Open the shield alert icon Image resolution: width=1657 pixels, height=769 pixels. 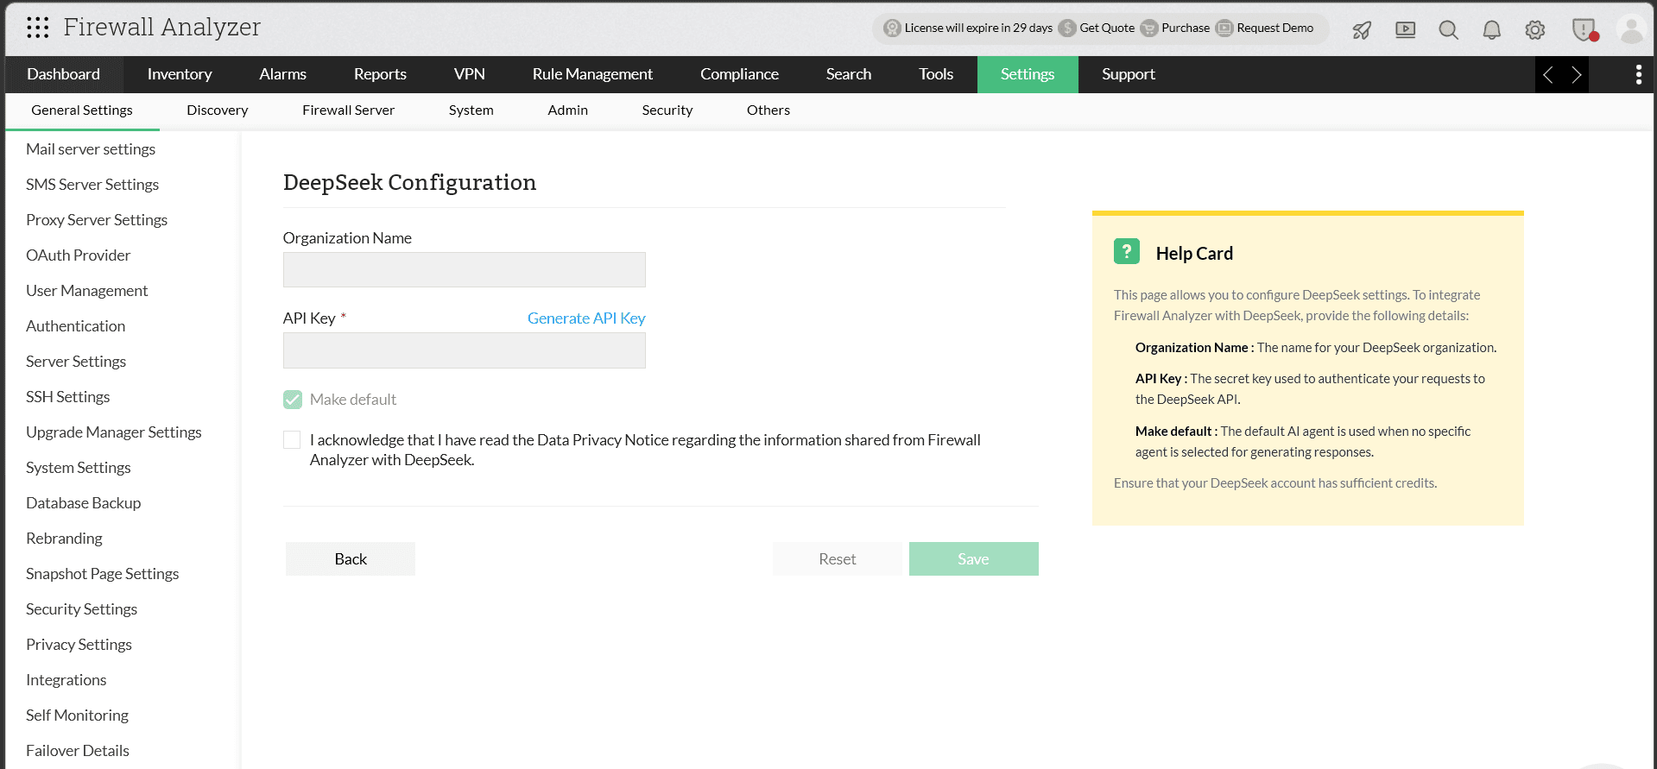[1584, 30]
